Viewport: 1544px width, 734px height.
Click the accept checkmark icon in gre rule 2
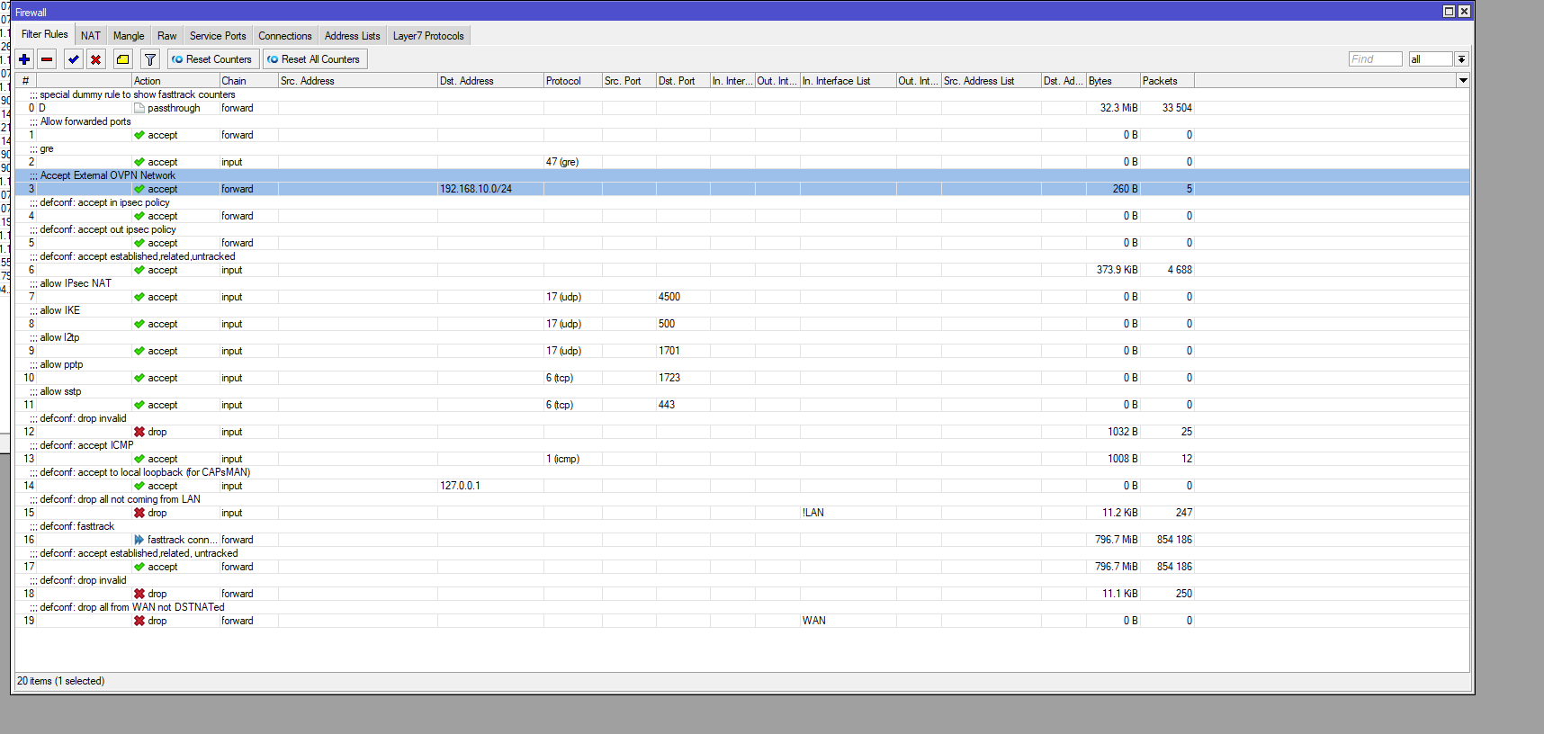point(139,162)
